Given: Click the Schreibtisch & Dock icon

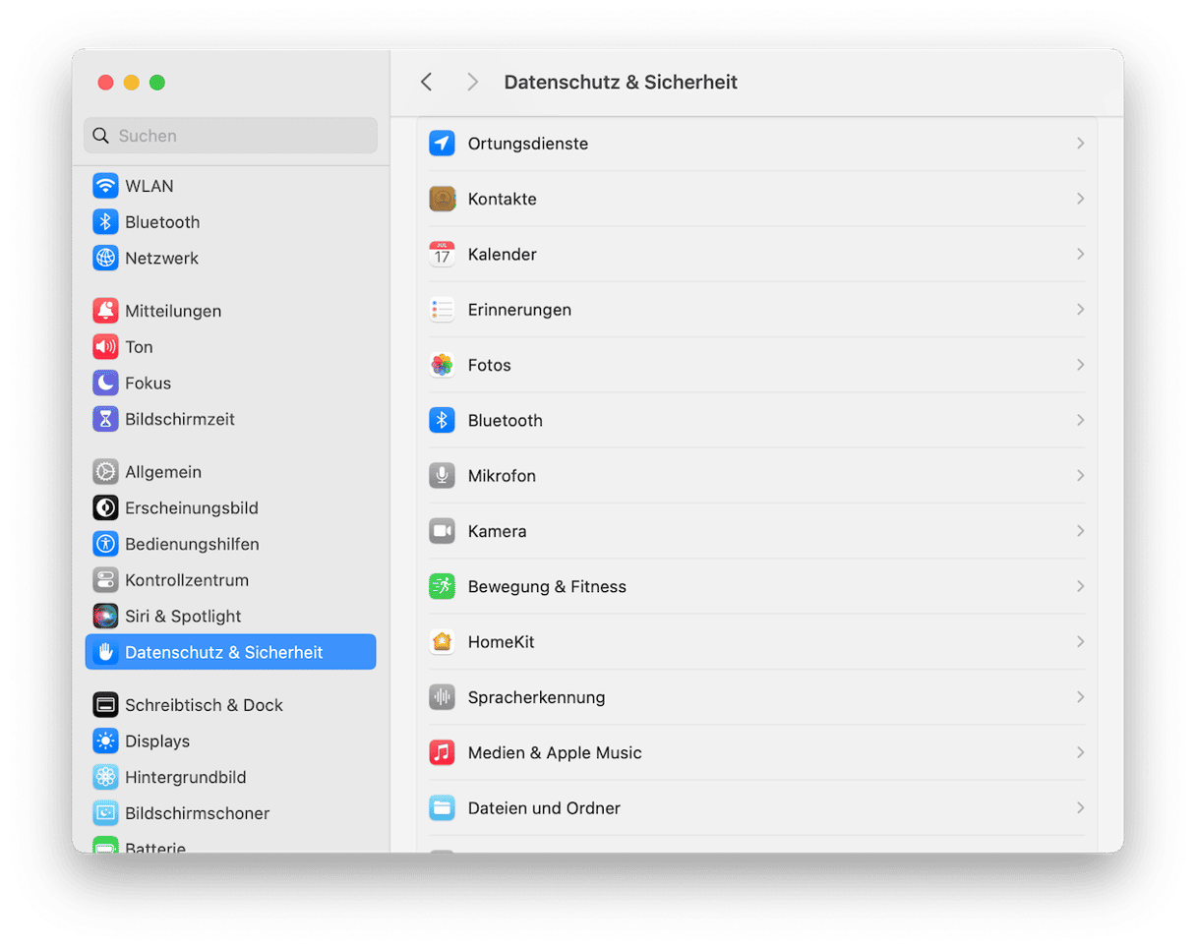Looking at the screenshot, I should click(105, 705).
